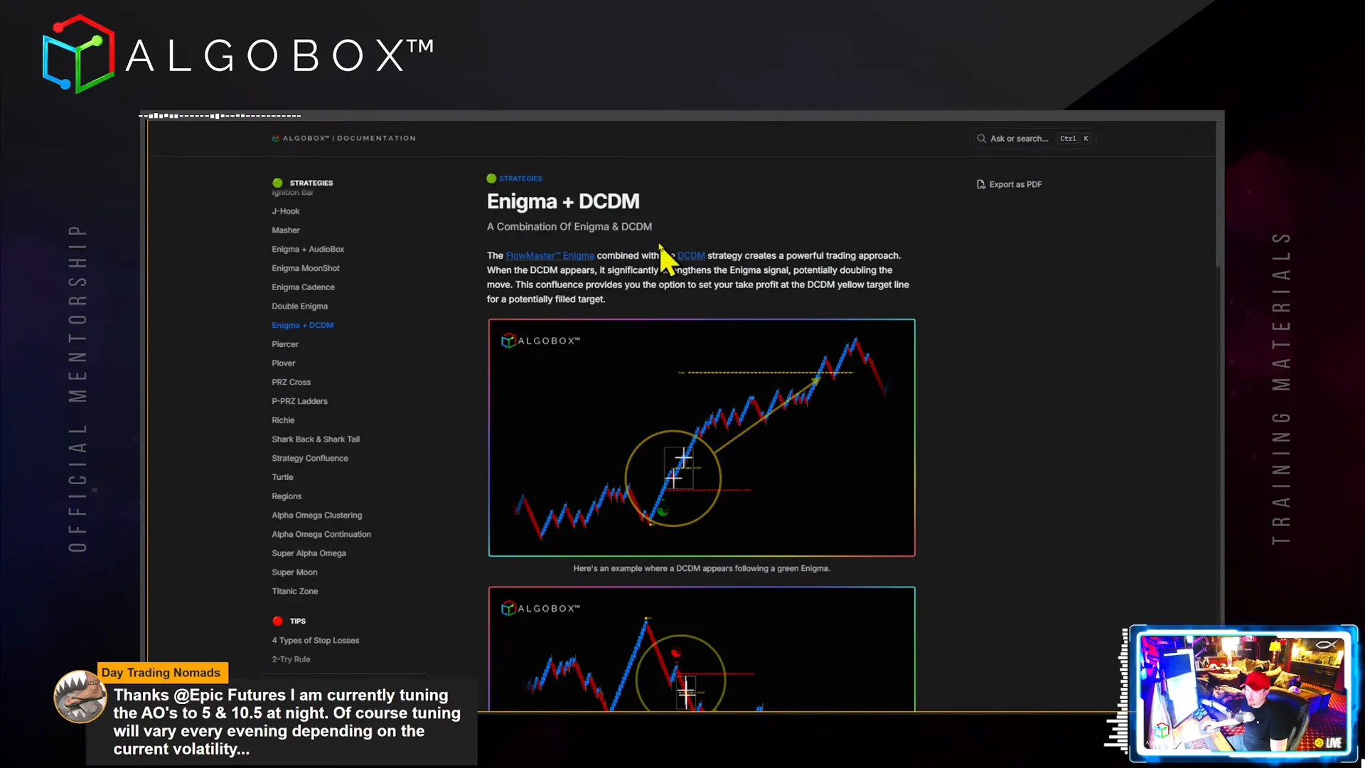Select Enigma MoonShot in sidebar

[306, 268]
